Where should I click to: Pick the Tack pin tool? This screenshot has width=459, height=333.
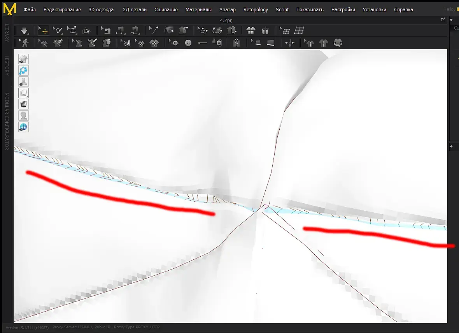[x=154, y=30]
